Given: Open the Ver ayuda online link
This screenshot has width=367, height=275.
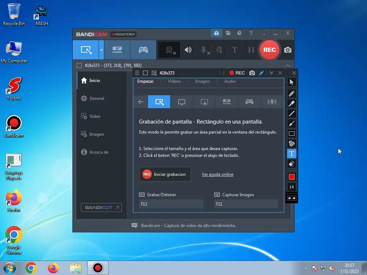Looking at the screenshot, I should [218, 174].
